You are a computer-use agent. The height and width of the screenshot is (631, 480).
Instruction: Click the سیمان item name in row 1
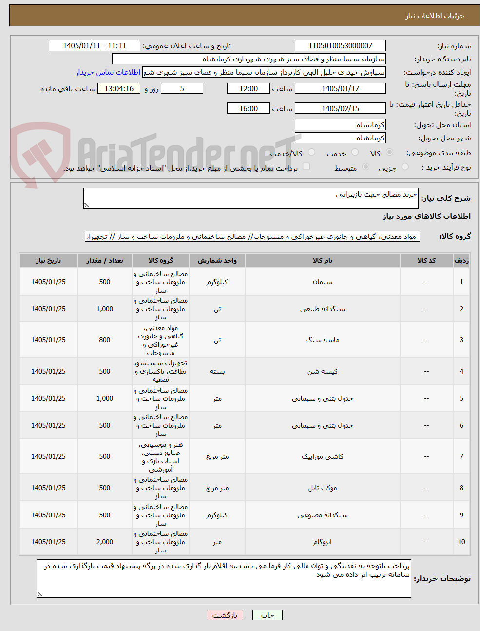[323, 282]
